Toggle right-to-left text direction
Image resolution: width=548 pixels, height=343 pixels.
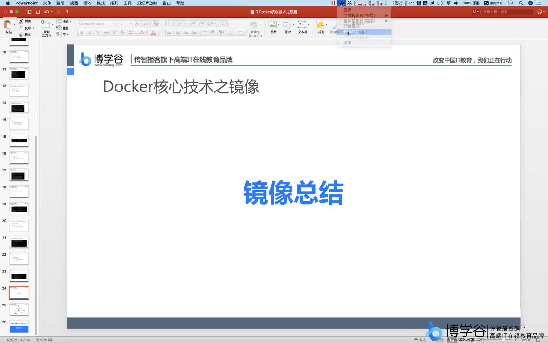(221, 32)
